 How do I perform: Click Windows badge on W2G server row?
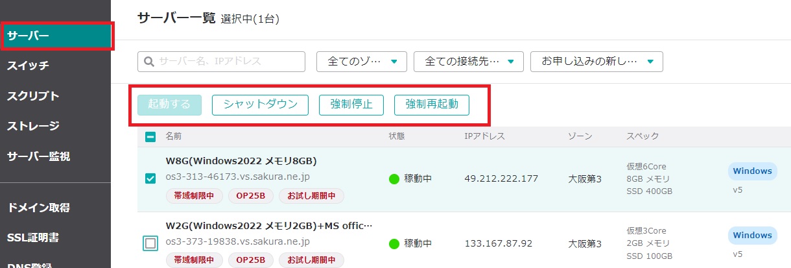pos(752,235)
